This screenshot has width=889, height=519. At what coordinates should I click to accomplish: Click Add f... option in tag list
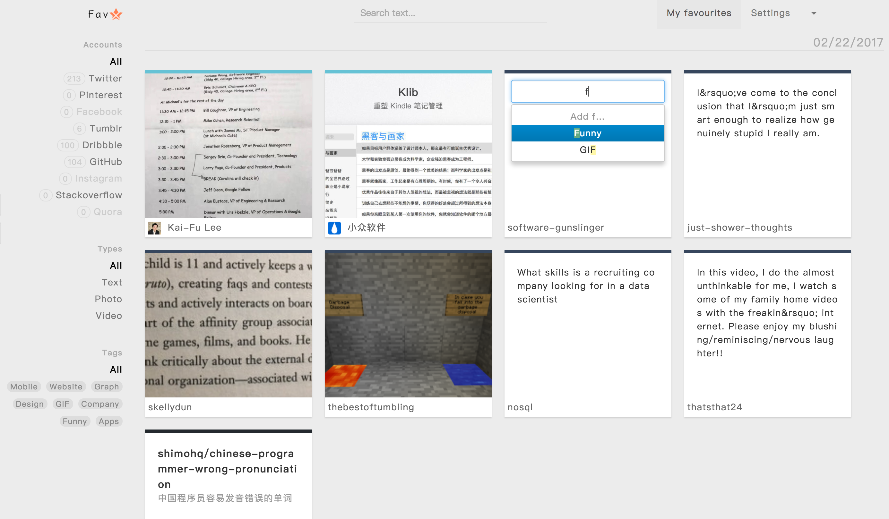[x=587, y=116]
